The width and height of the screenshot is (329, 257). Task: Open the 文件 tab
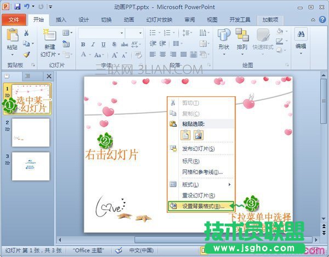click(x=14, y=20)
